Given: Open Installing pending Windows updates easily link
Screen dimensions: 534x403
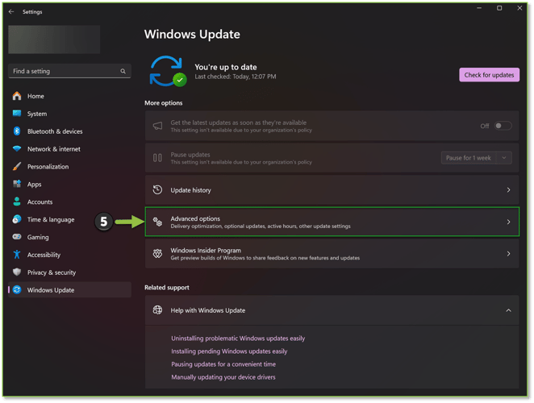Looking at the screenshot, I should point(229,351).
